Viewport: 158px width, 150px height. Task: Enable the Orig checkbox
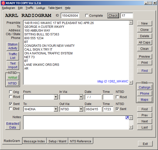point(11,92)
